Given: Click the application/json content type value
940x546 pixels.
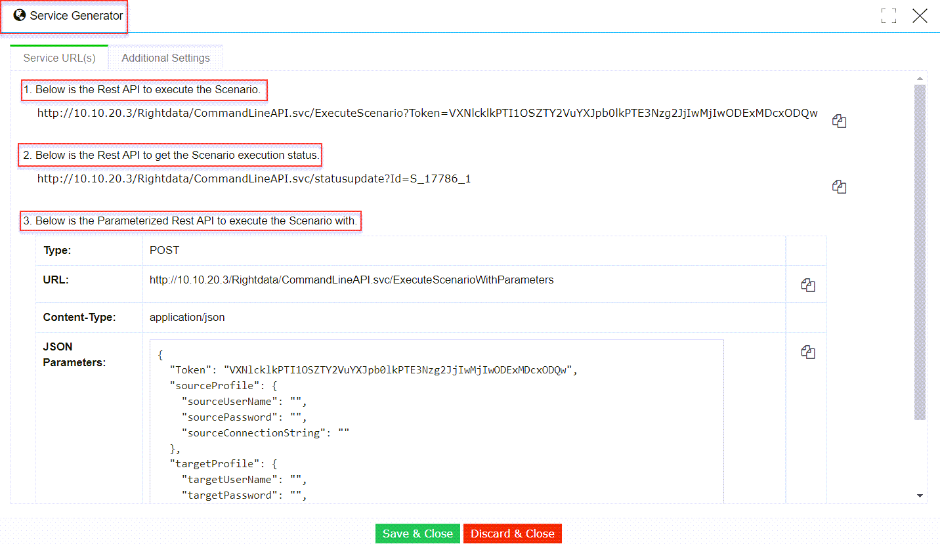Looking at the screenshot, I should click(x=187, y=318).
